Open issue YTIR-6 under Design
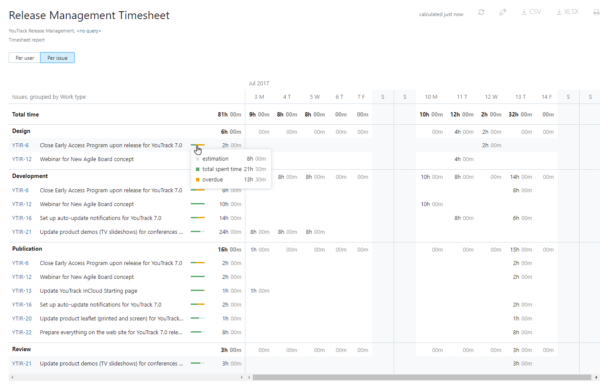 click(x=22, y=145)
